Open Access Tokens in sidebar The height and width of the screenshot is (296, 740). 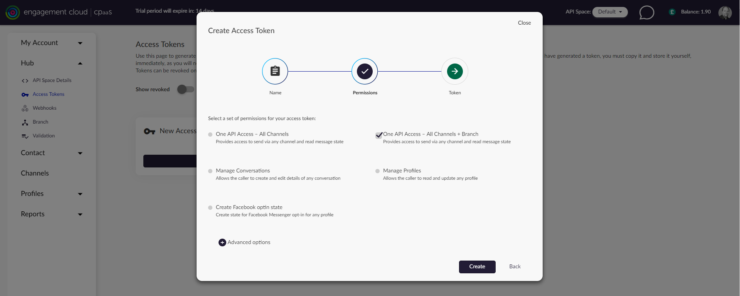point(49,94)
